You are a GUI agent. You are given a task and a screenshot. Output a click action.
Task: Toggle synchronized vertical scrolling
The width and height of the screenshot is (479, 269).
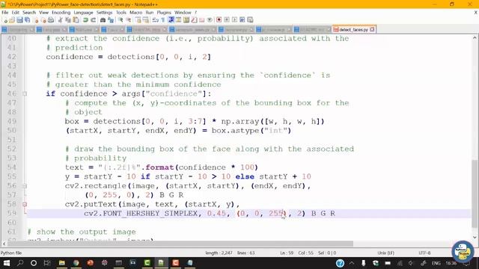click(x=138, y=20)
